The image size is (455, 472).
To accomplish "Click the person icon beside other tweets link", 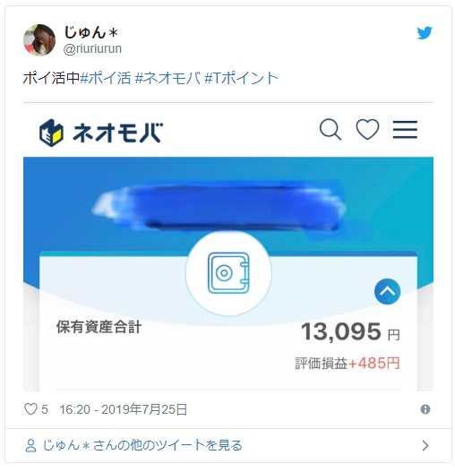I will pos(30,445).
